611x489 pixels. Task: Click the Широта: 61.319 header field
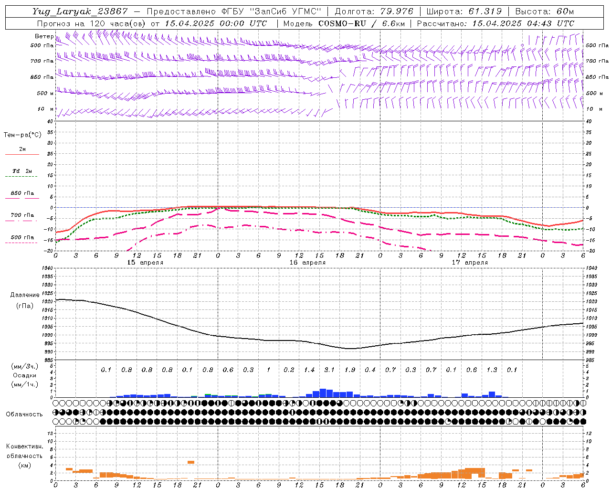464,11
